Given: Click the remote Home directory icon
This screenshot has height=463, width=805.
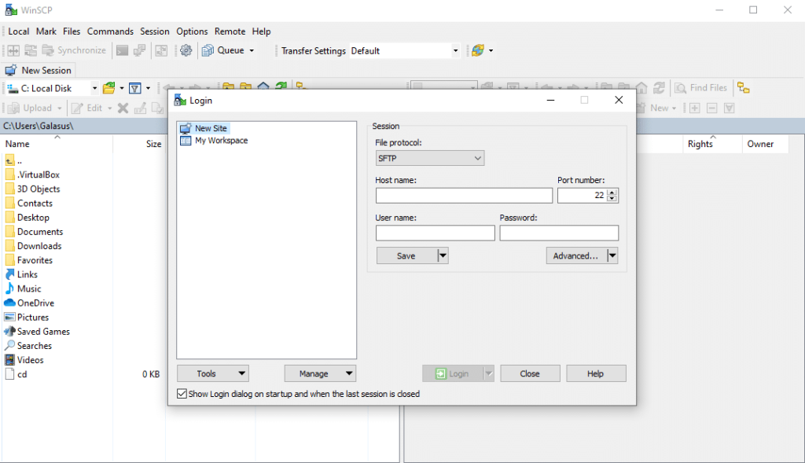Looking at the screenshot, I should tap(641, 88).
